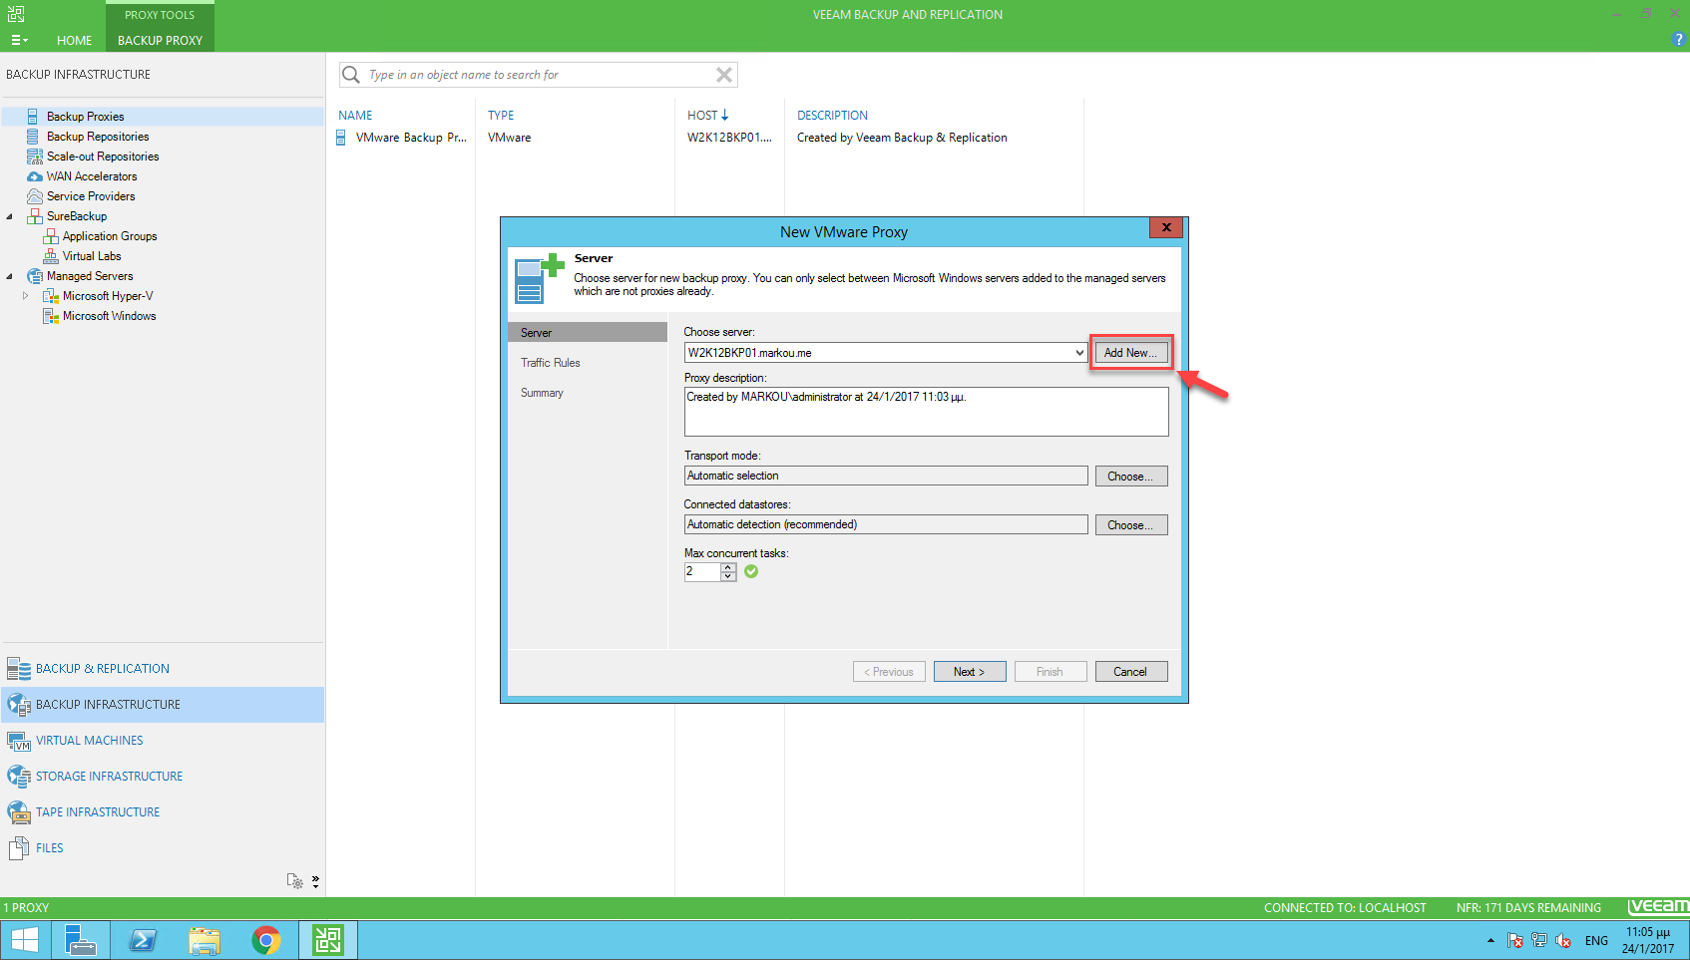Viewport: 1690px width, 960px height.
Task: Open Server Manager from the taskbar
Action: 81,940
